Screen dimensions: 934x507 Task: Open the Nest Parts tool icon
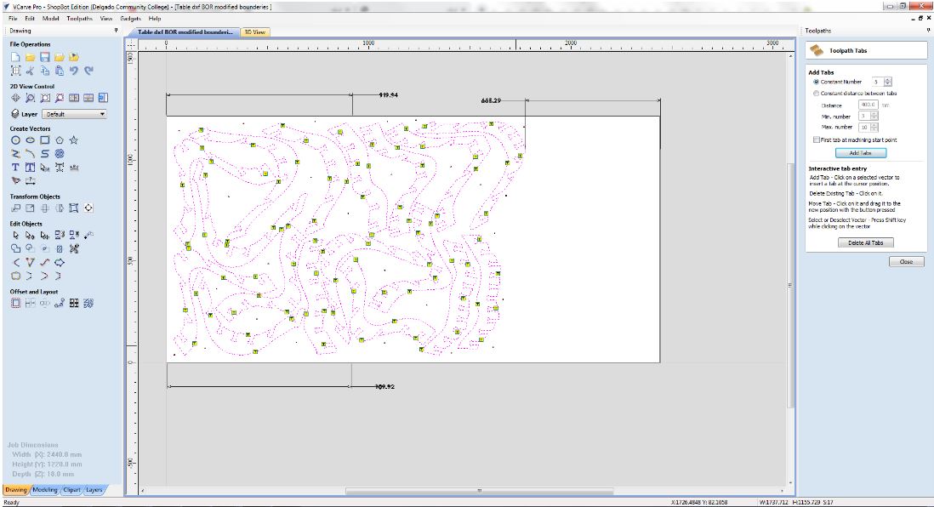pos(88,303)
